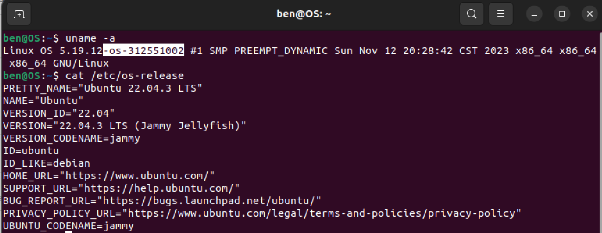Open the https://help.ubuntu.com/ support link

point(159,189)
